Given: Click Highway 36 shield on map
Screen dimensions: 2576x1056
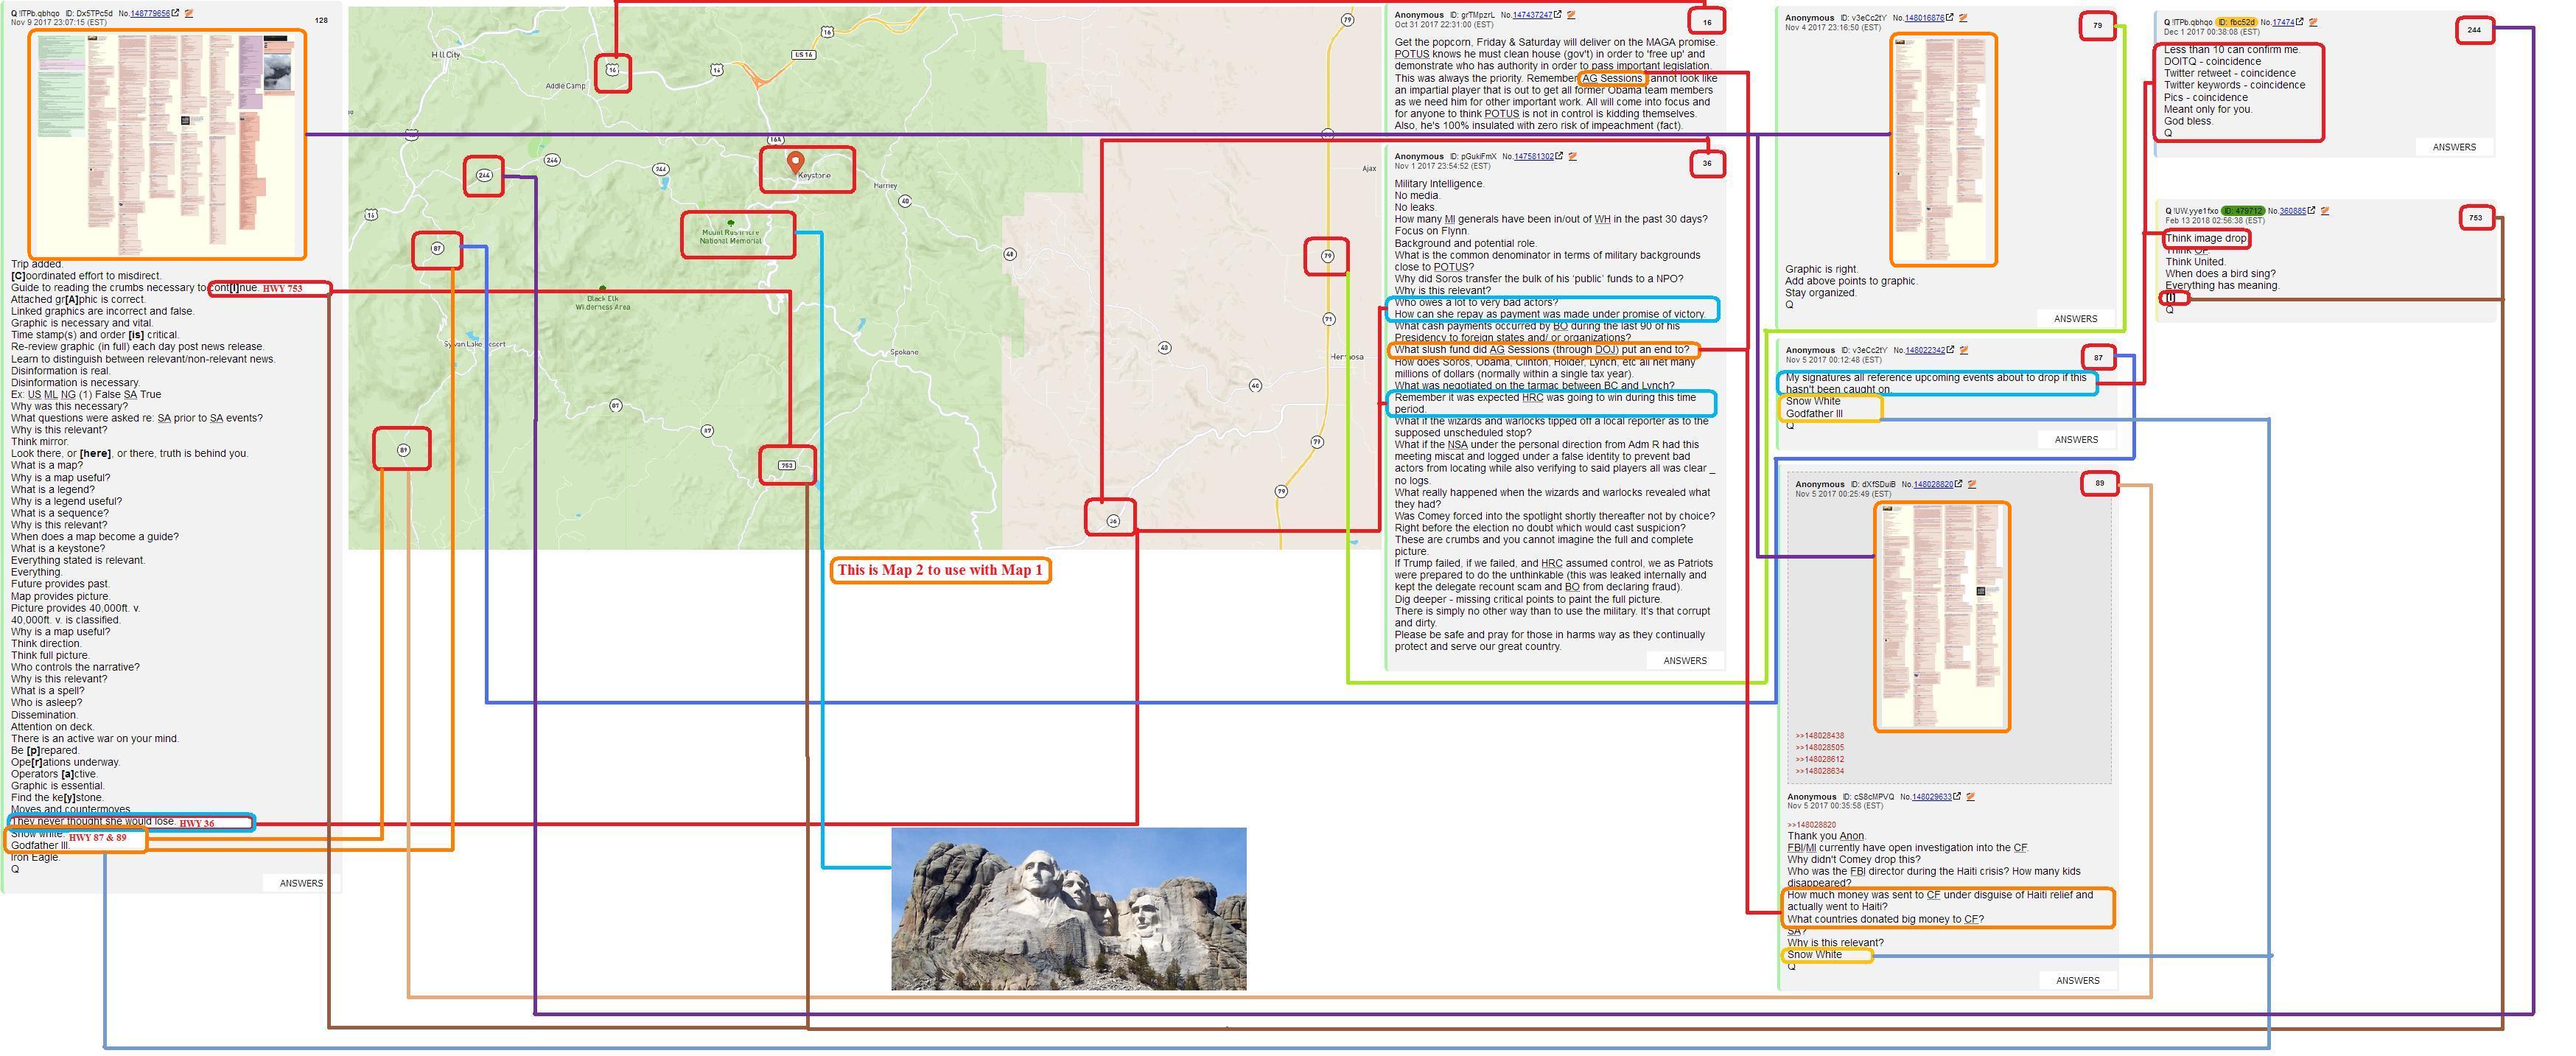Looking at the screenshot, I should 1113,520.
